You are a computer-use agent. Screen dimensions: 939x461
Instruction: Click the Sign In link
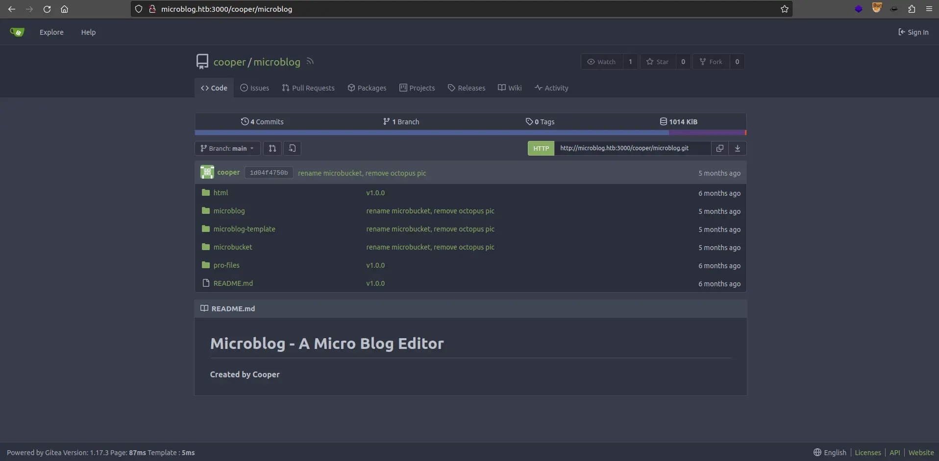click(914, 32)
